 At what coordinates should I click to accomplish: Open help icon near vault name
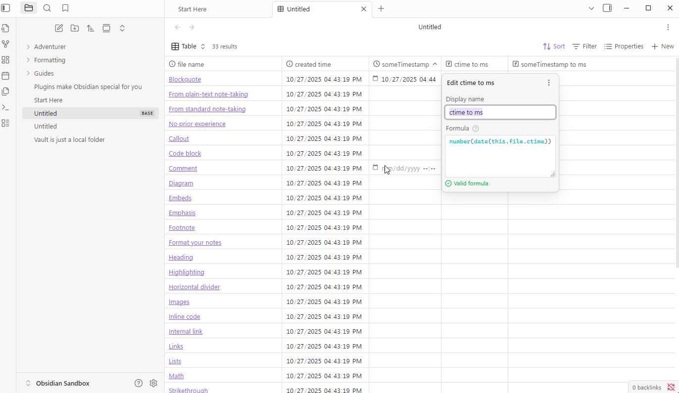139,383
